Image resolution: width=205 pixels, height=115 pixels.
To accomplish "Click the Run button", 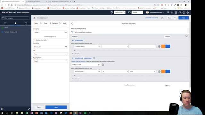I will click(184, 18).
